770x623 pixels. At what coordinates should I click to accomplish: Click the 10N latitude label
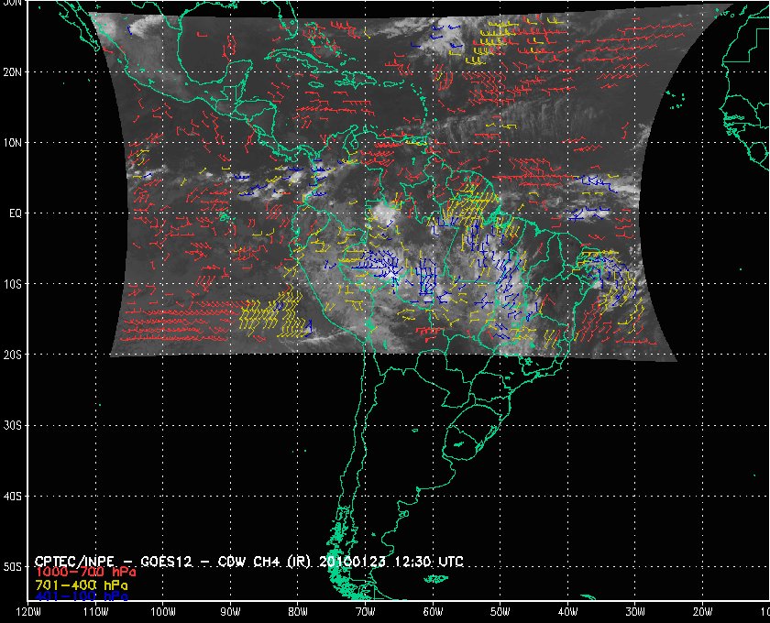click(x=13, y=143)
